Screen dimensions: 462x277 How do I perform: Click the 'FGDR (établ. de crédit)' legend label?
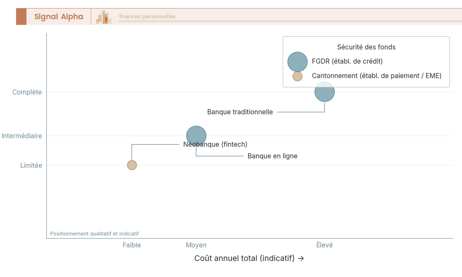[347, 61]
